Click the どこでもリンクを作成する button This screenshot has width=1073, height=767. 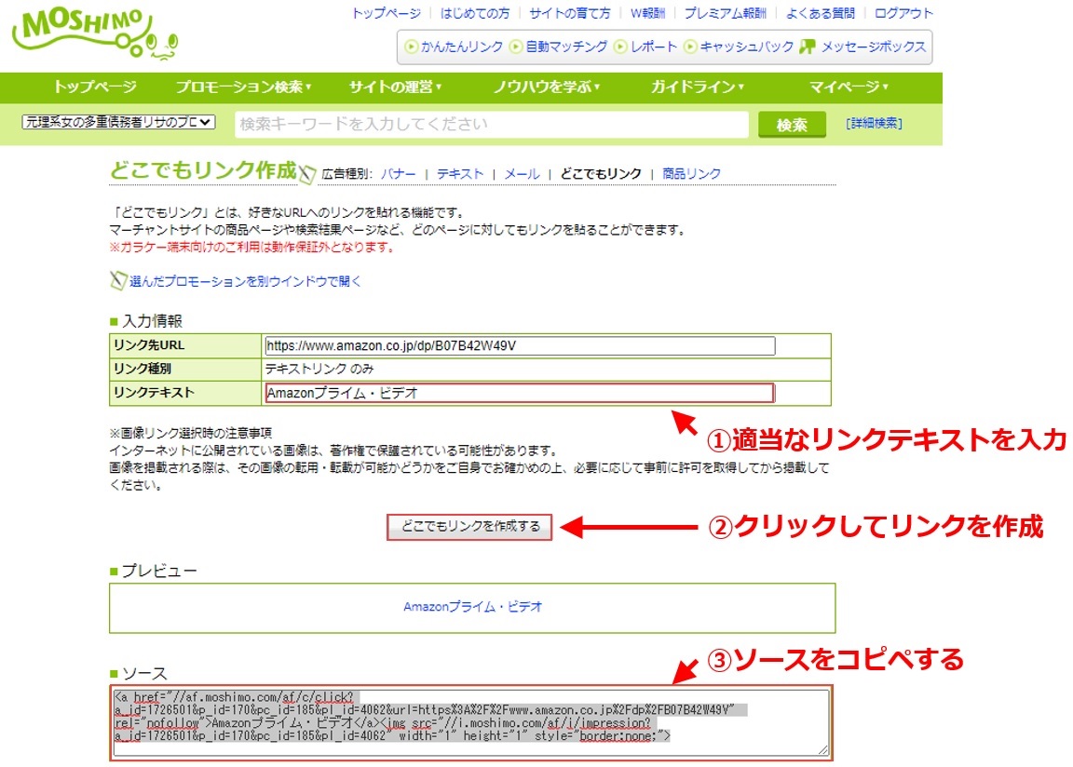[469, 526]
